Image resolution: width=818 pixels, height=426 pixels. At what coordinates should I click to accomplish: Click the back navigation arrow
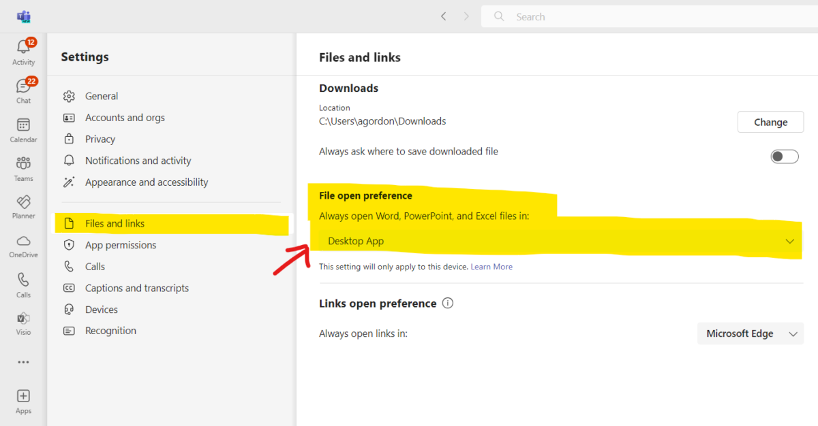pos(443,16)
